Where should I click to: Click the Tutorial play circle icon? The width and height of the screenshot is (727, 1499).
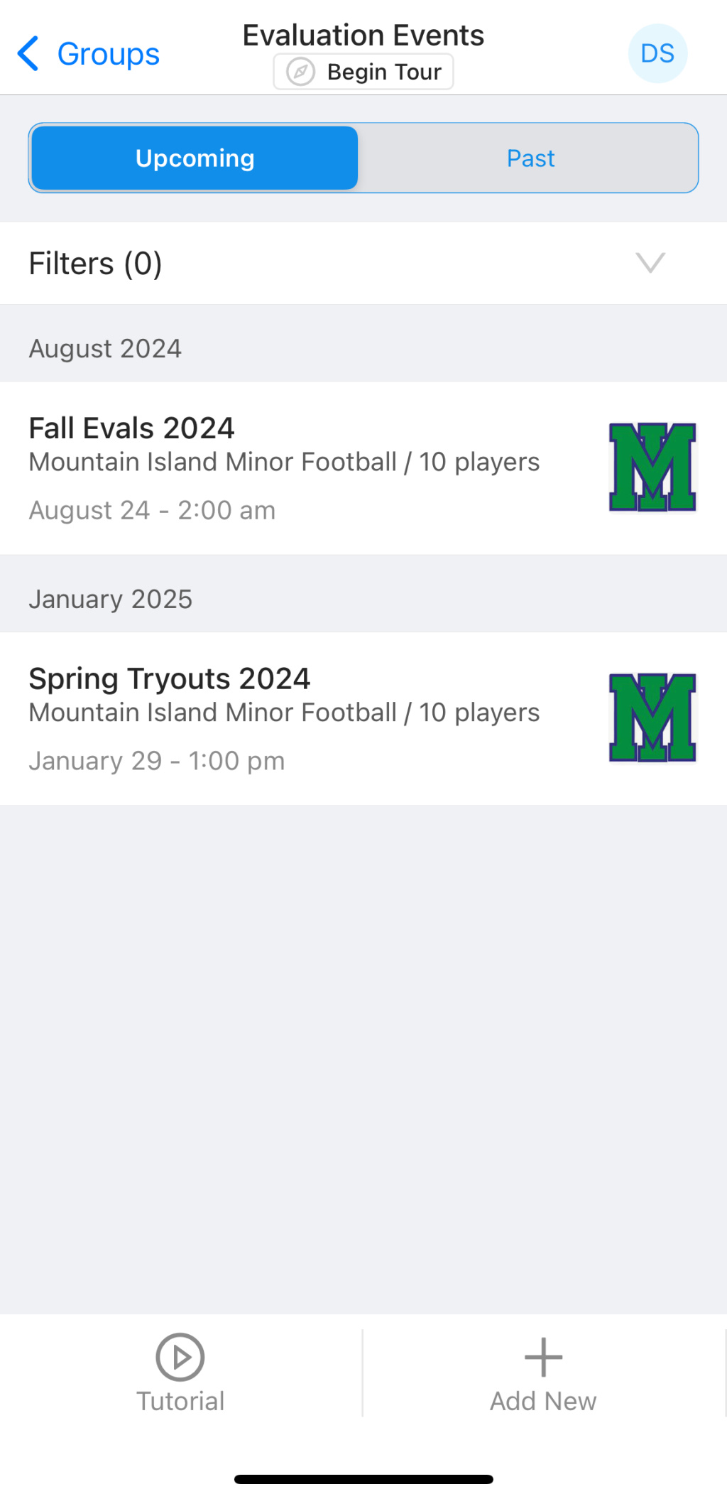click(180, 1357)
